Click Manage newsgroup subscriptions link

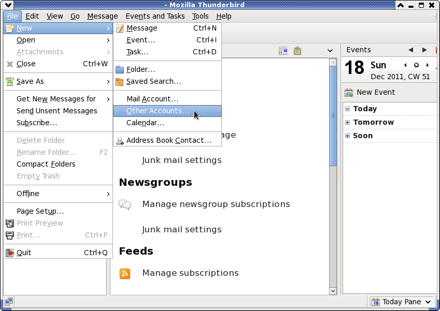[216, 204]
